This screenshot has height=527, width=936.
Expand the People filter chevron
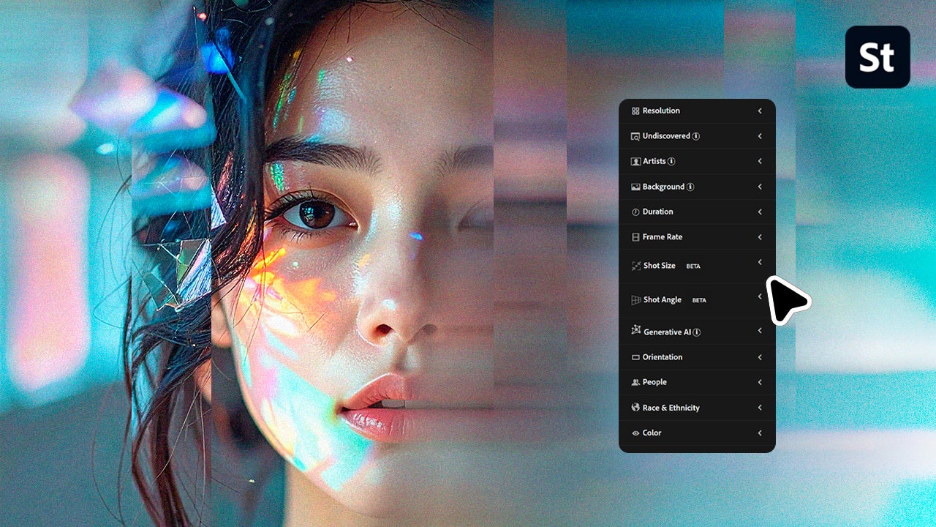[x=760, y=382]
